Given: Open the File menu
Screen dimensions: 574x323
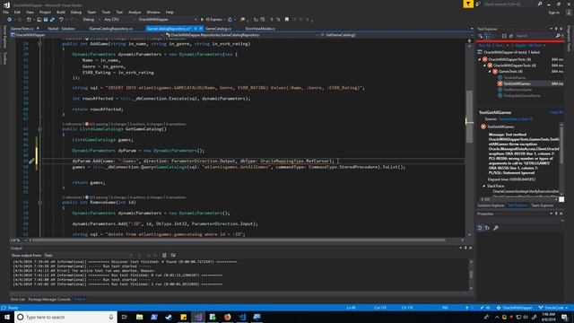Looking at the screenshot, I should [x=5, y=12].
